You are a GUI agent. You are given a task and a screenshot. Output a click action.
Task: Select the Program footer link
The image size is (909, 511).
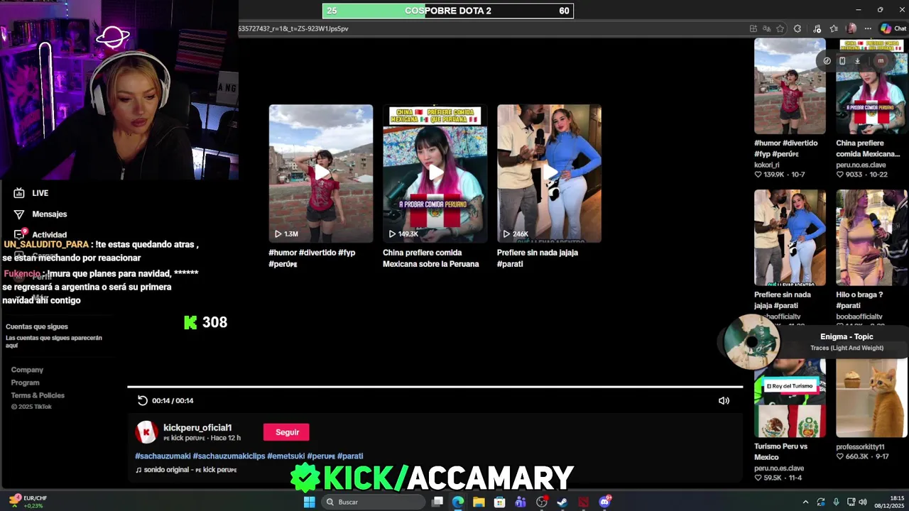[25, 383]
